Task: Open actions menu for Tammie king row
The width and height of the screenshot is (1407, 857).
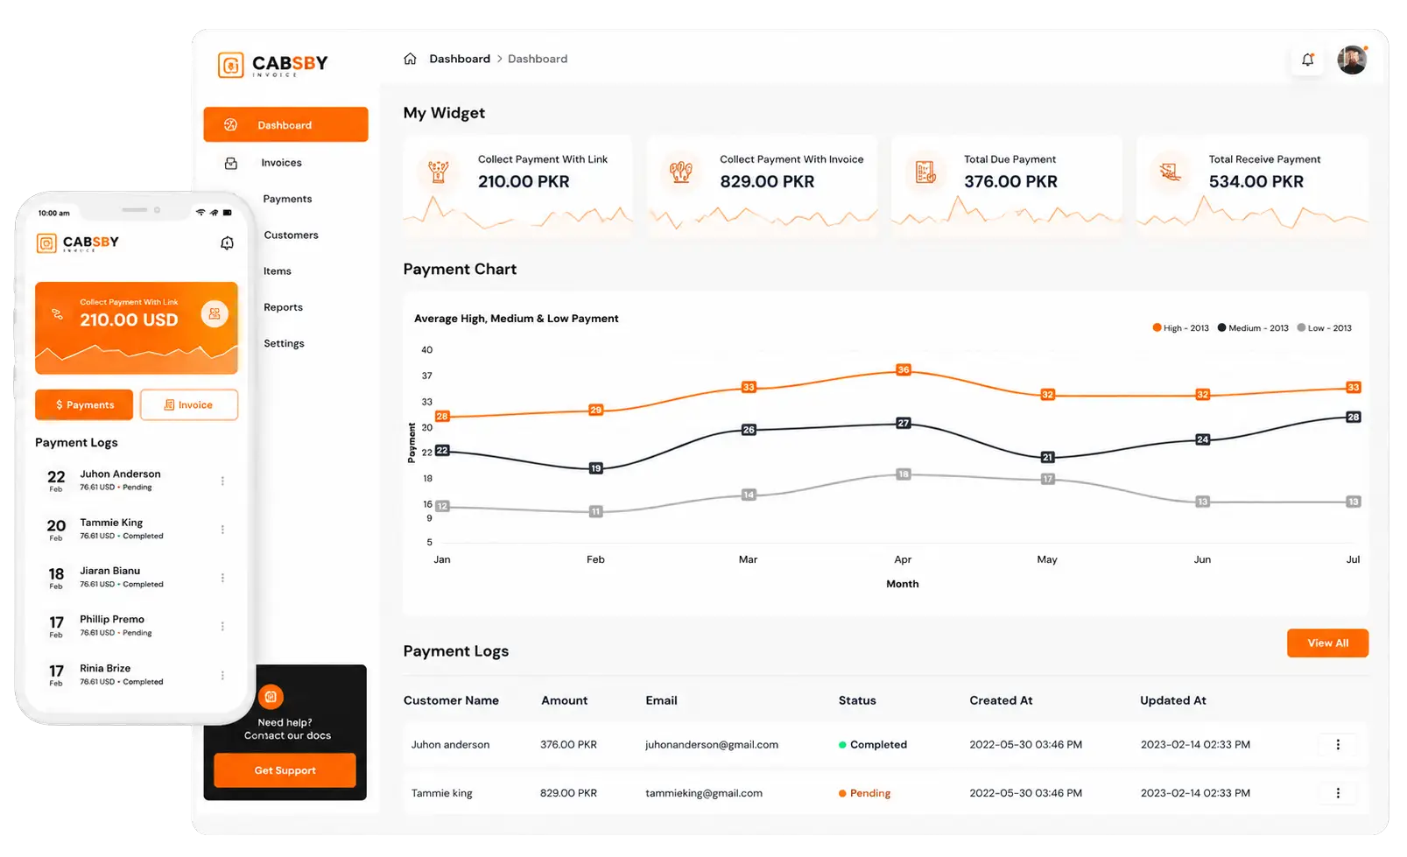Action: click(1337, 793)
